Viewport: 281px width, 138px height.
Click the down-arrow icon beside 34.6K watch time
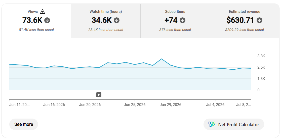(117, 20)
